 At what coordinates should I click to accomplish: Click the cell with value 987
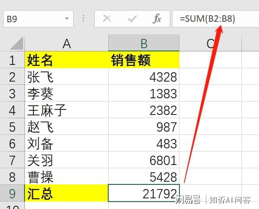coord(144,127)
